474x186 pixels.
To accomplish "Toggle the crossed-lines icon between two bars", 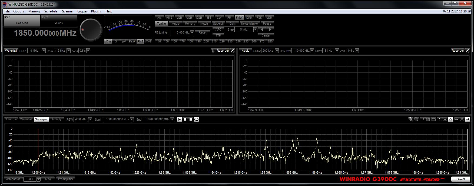I will point(450,119).
